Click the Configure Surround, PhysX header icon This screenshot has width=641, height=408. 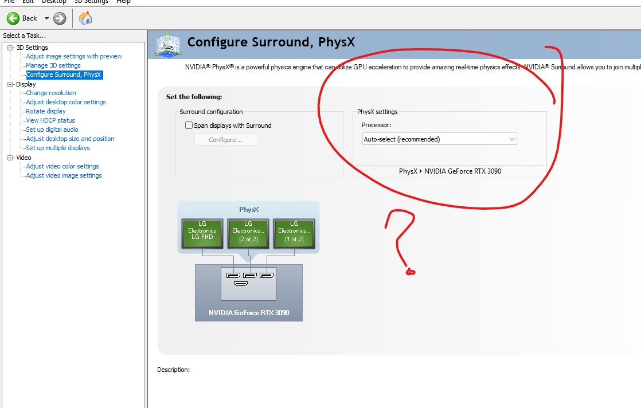click(x=169, y=44)
